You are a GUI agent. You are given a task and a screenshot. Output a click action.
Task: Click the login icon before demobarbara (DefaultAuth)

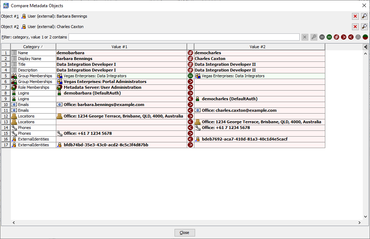[60, 93]
